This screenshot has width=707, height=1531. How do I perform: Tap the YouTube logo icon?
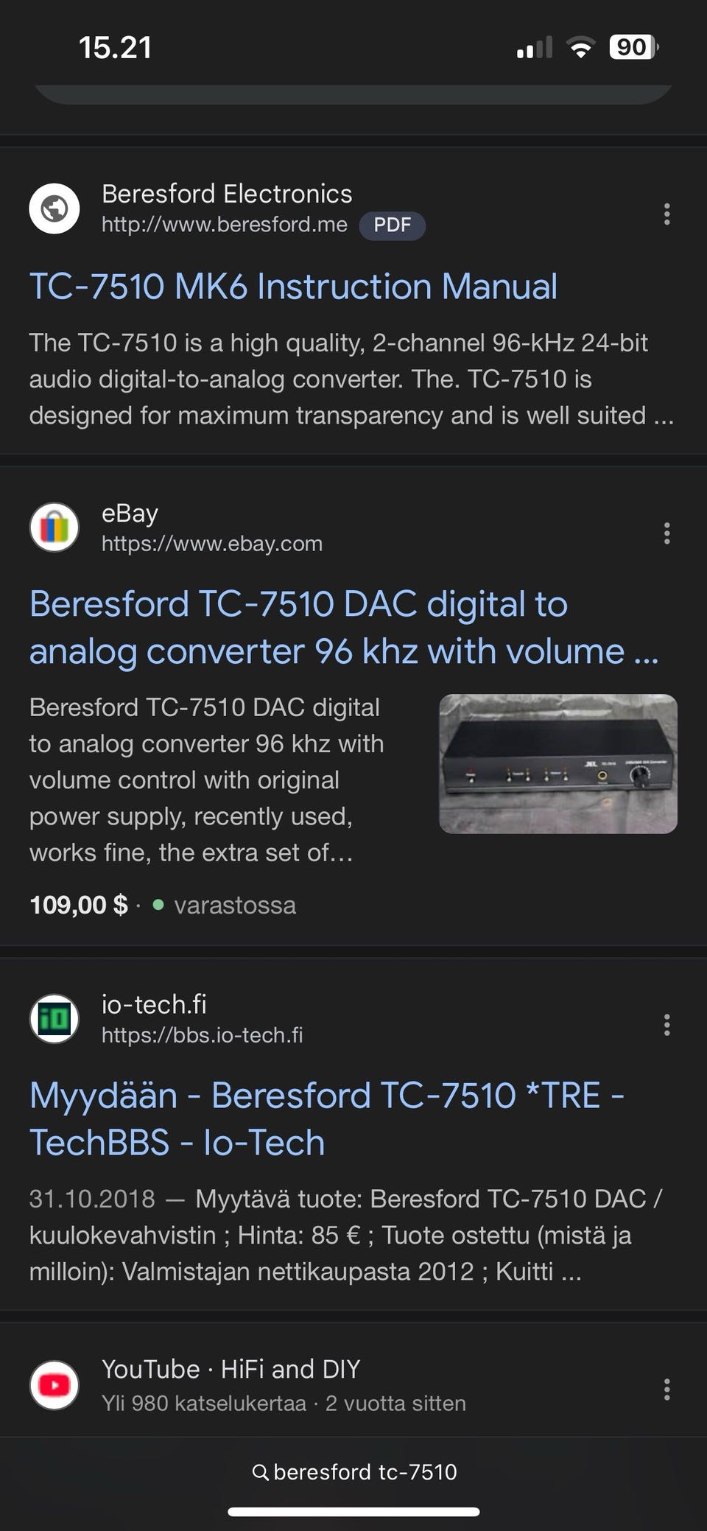pyautogui.click(x=54, y=1385)
